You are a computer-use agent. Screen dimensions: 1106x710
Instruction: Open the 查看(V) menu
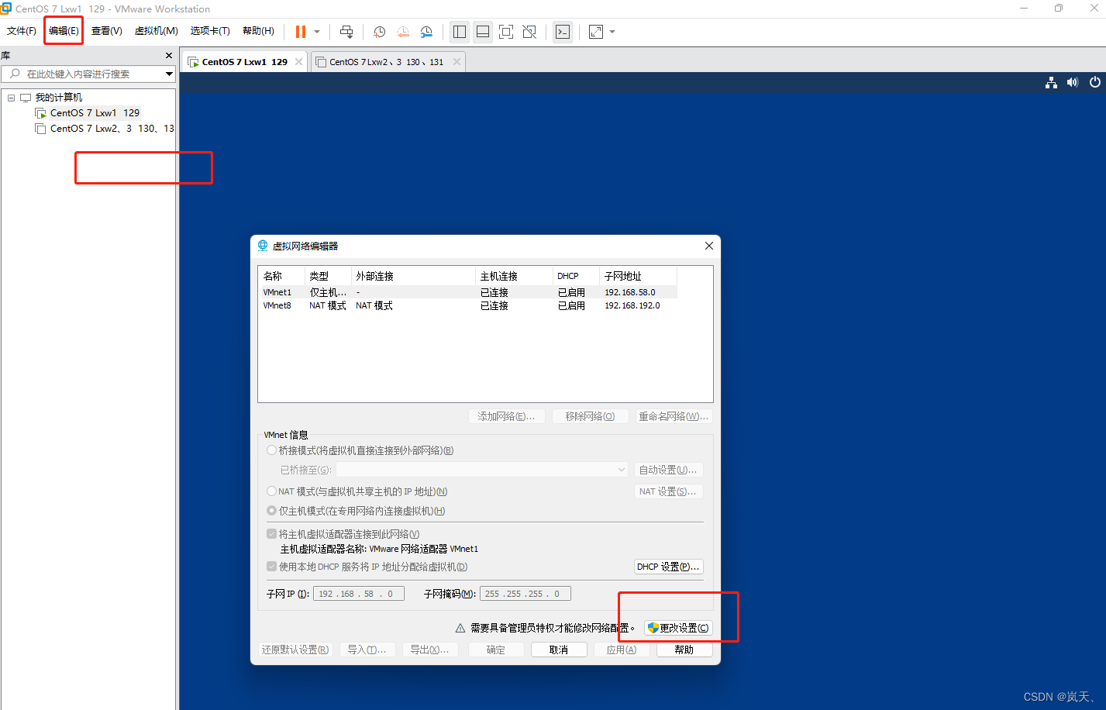pyautogui.click(x=106, y=31)
